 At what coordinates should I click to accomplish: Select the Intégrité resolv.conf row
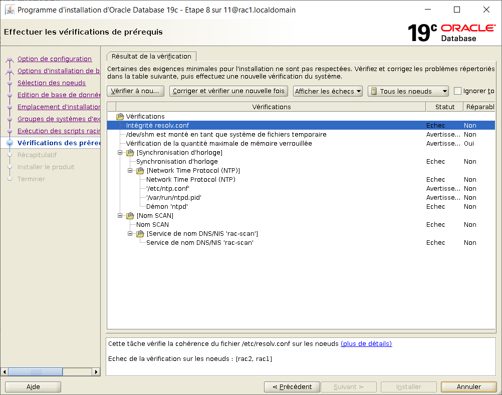tap(301, 125)
